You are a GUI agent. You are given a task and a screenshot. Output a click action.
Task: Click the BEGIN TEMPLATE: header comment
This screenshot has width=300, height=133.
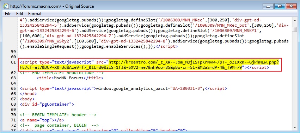pyautogui.click(x=58, y=115)
